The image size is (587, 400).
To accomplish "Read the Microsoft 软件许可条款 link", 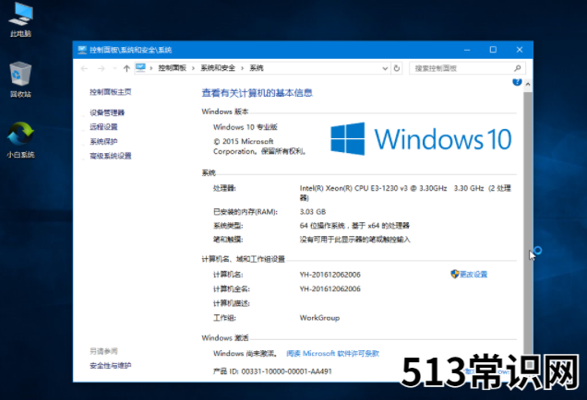I will coord(333,353).
